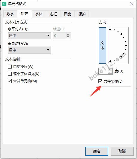Click the vertical text orientation box
The image size is (137, 159).
coord(102,45)
